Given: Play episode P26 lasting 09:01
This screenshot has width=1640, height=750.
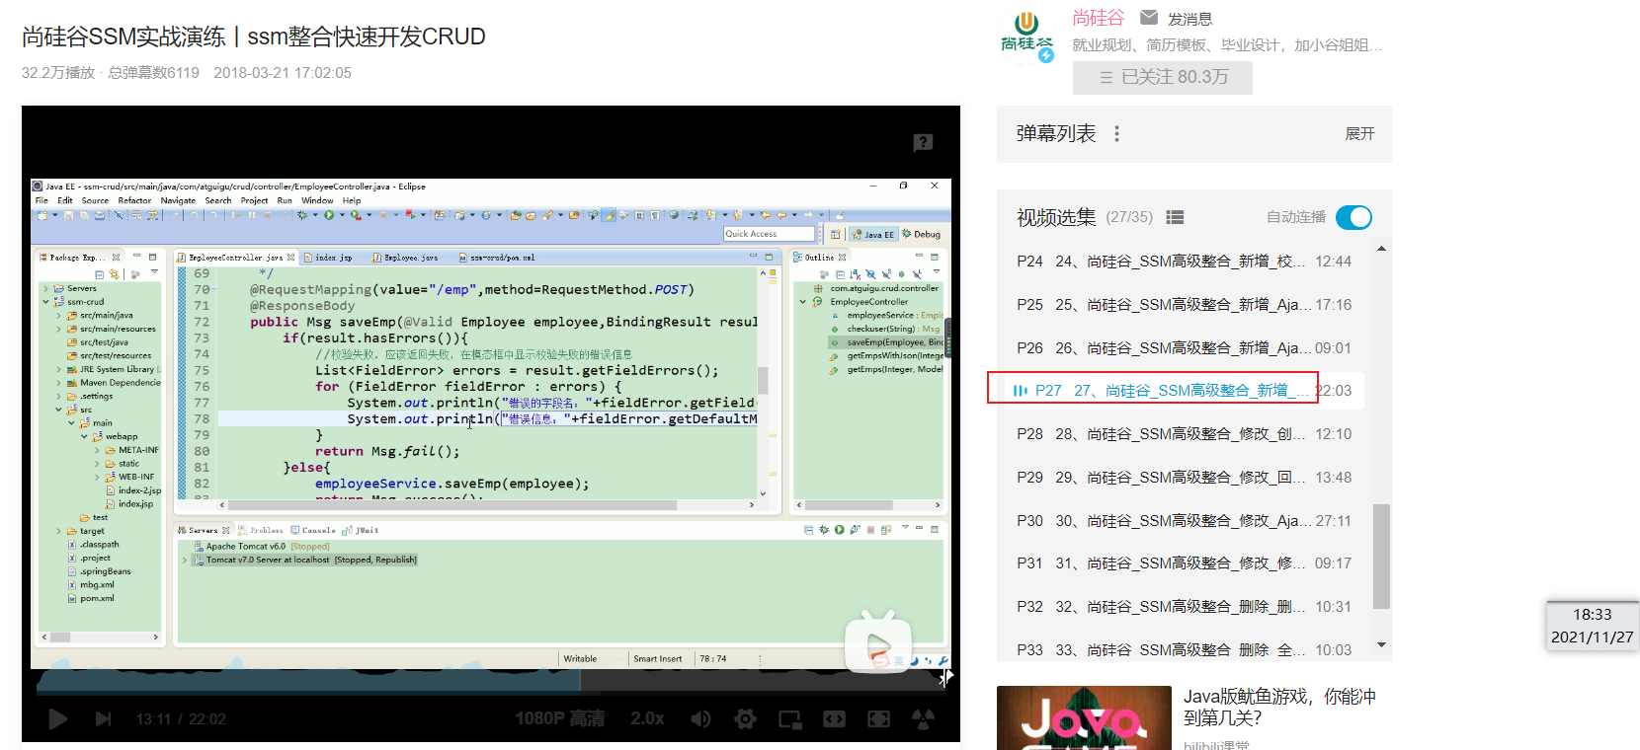Looking at the screenshot, I should pyautogui.click(x=1184, y=348).
